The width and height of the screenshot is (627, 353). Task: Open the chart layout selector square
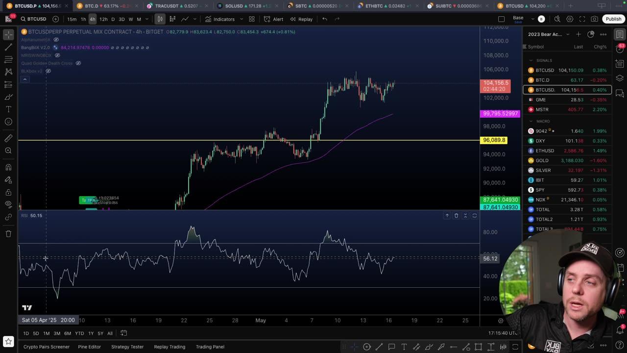[x=501, y=19]
